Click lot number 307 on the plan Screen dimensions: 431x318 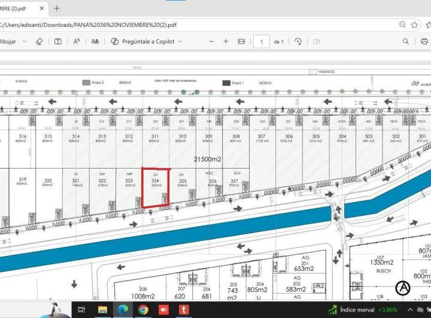point(262,136)
